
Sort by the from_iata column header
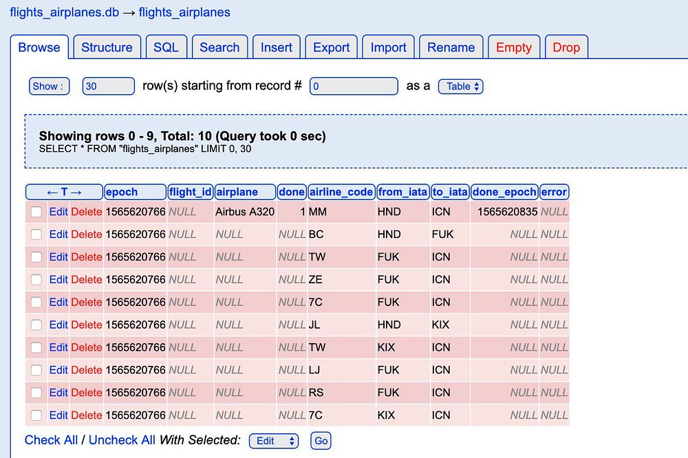(402, 192)
